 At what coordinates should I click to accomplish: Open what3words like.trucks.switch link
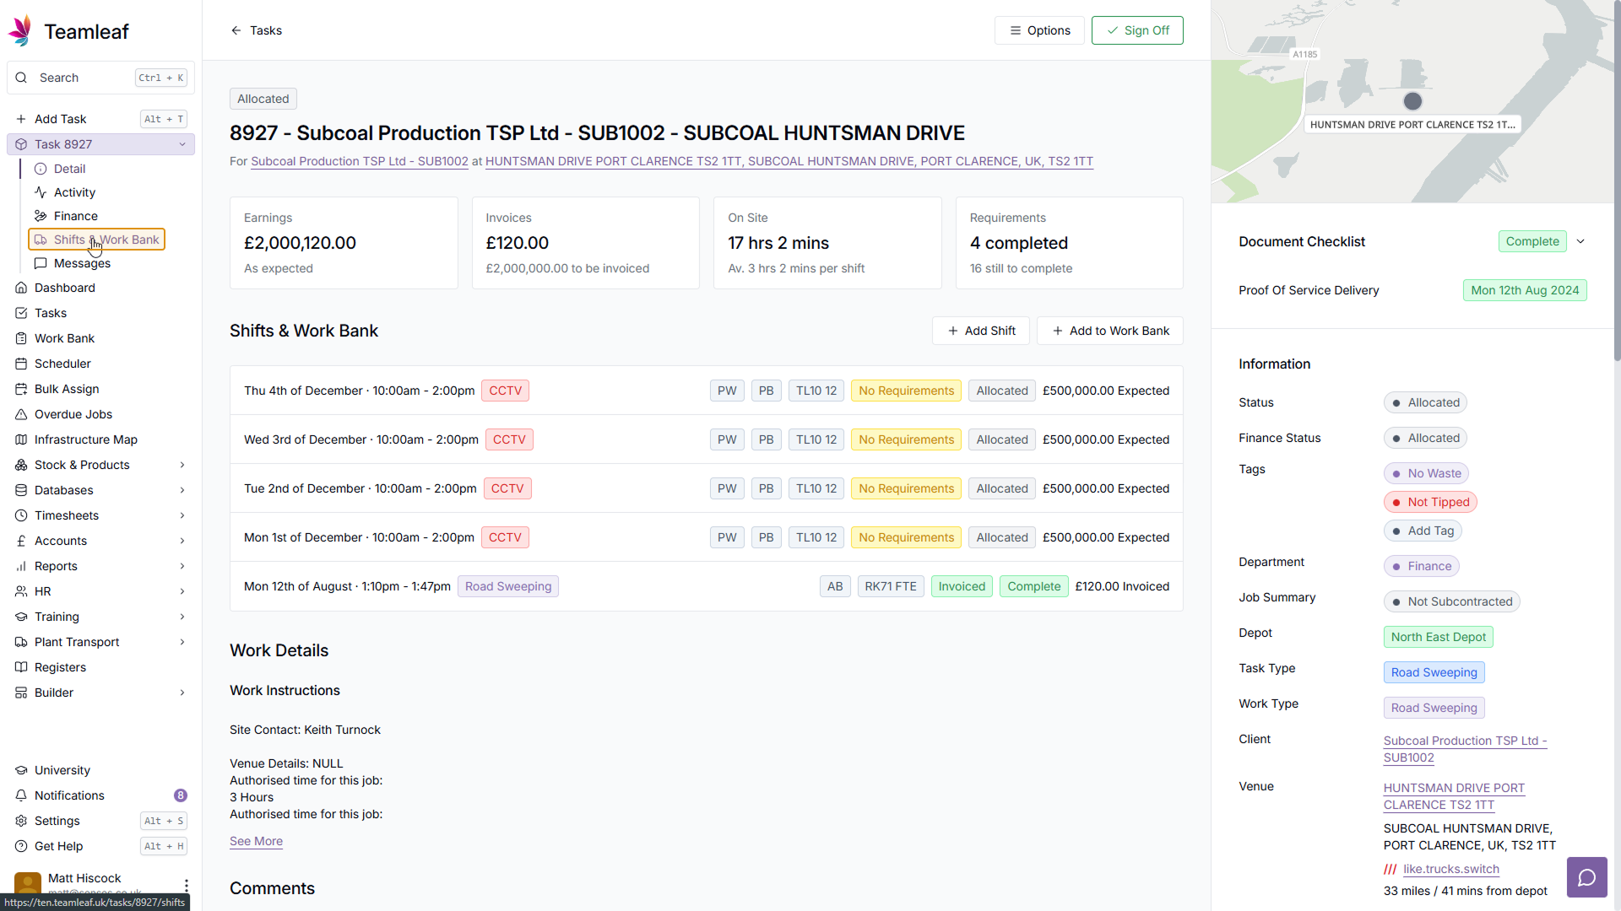click(1450, 869)
